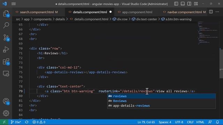Image resolution: width=223 pixels, height=125 pixels.
Task: Click the <hr> tag on line 67
Action: (33, 34)
